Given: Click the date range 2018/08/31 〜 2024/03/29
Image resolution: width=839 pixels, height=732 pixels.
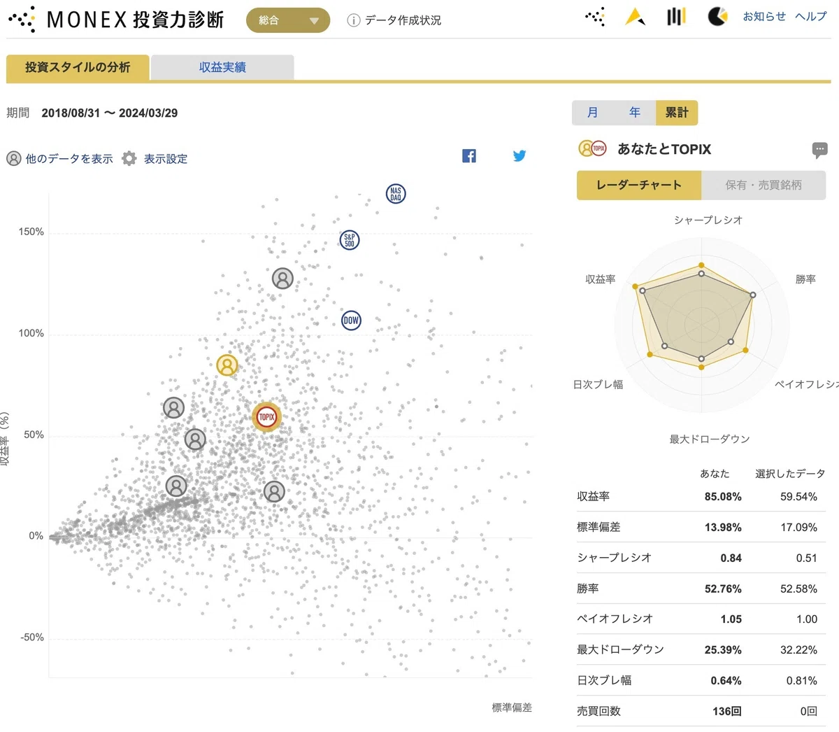Looking at the screenshot, I should pyautogui.click(x=110, y=113).
